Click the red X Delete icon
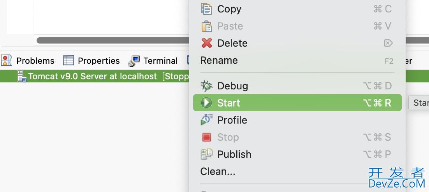 tap(206, 43)
